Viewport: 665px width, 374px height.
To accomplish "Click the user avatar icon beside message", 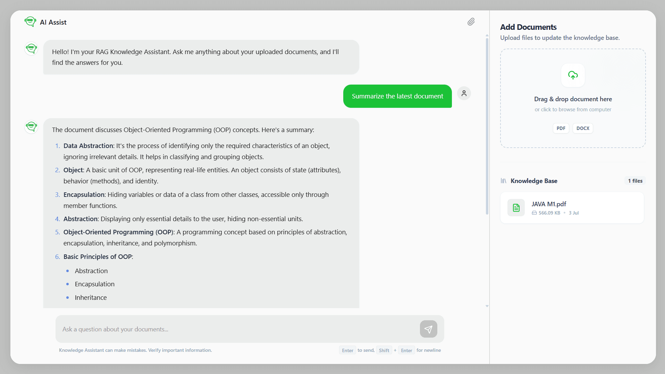I will point(464,93).
